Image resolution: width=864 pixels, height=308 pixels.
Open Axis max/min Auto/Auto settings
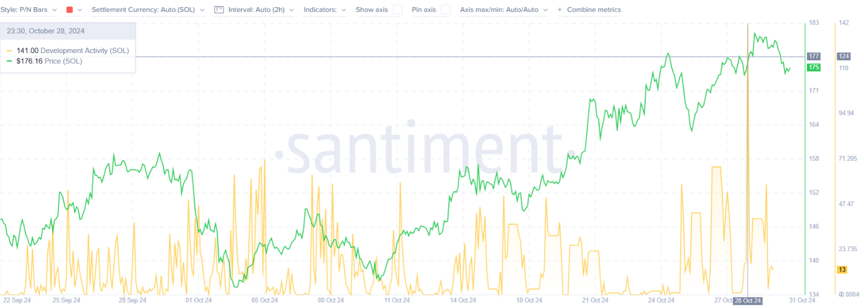[503, 10]
